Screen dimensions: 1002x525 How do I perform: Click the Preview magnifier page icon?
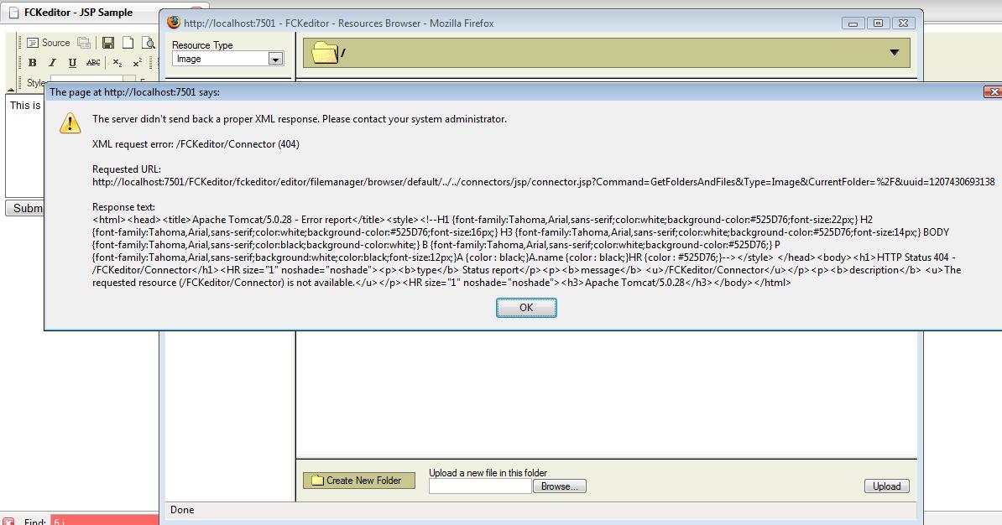pos(149,43)
